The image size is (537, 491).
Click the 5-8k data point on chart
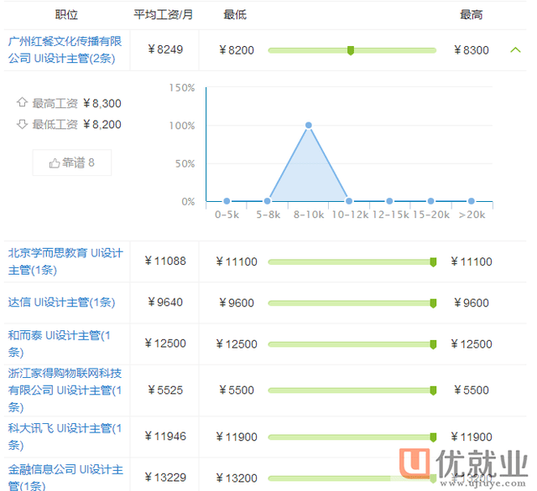pos(268,201)
